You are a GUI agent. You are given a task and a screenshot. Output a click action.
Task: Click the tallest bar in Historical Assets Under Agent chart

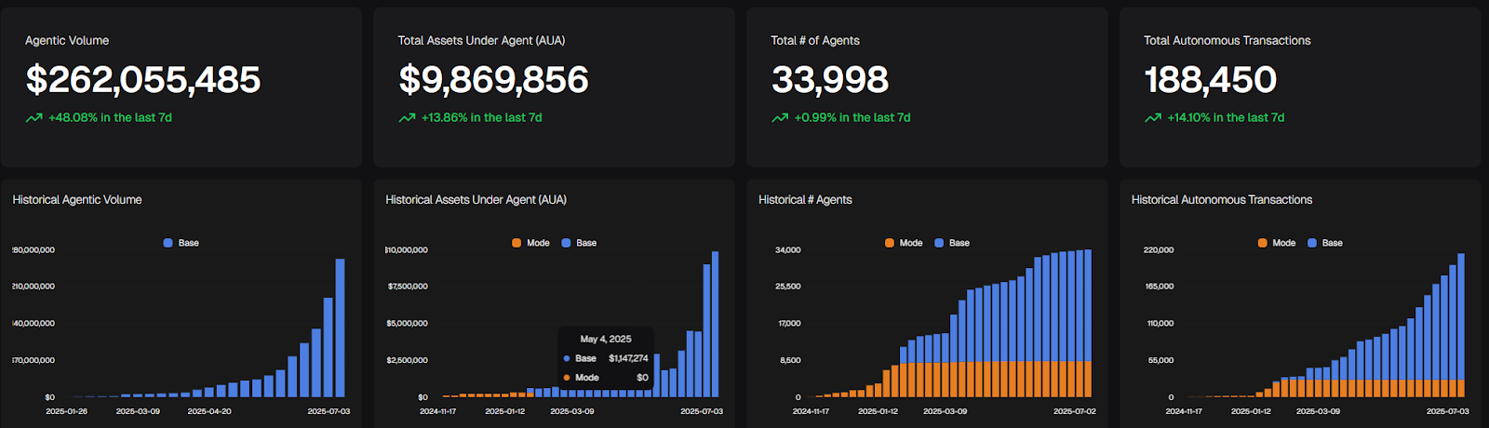pos(715,324)
